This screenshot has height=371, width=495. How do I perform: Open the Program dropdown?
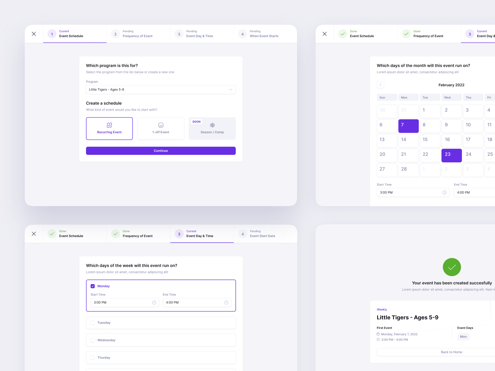point(230,89)
